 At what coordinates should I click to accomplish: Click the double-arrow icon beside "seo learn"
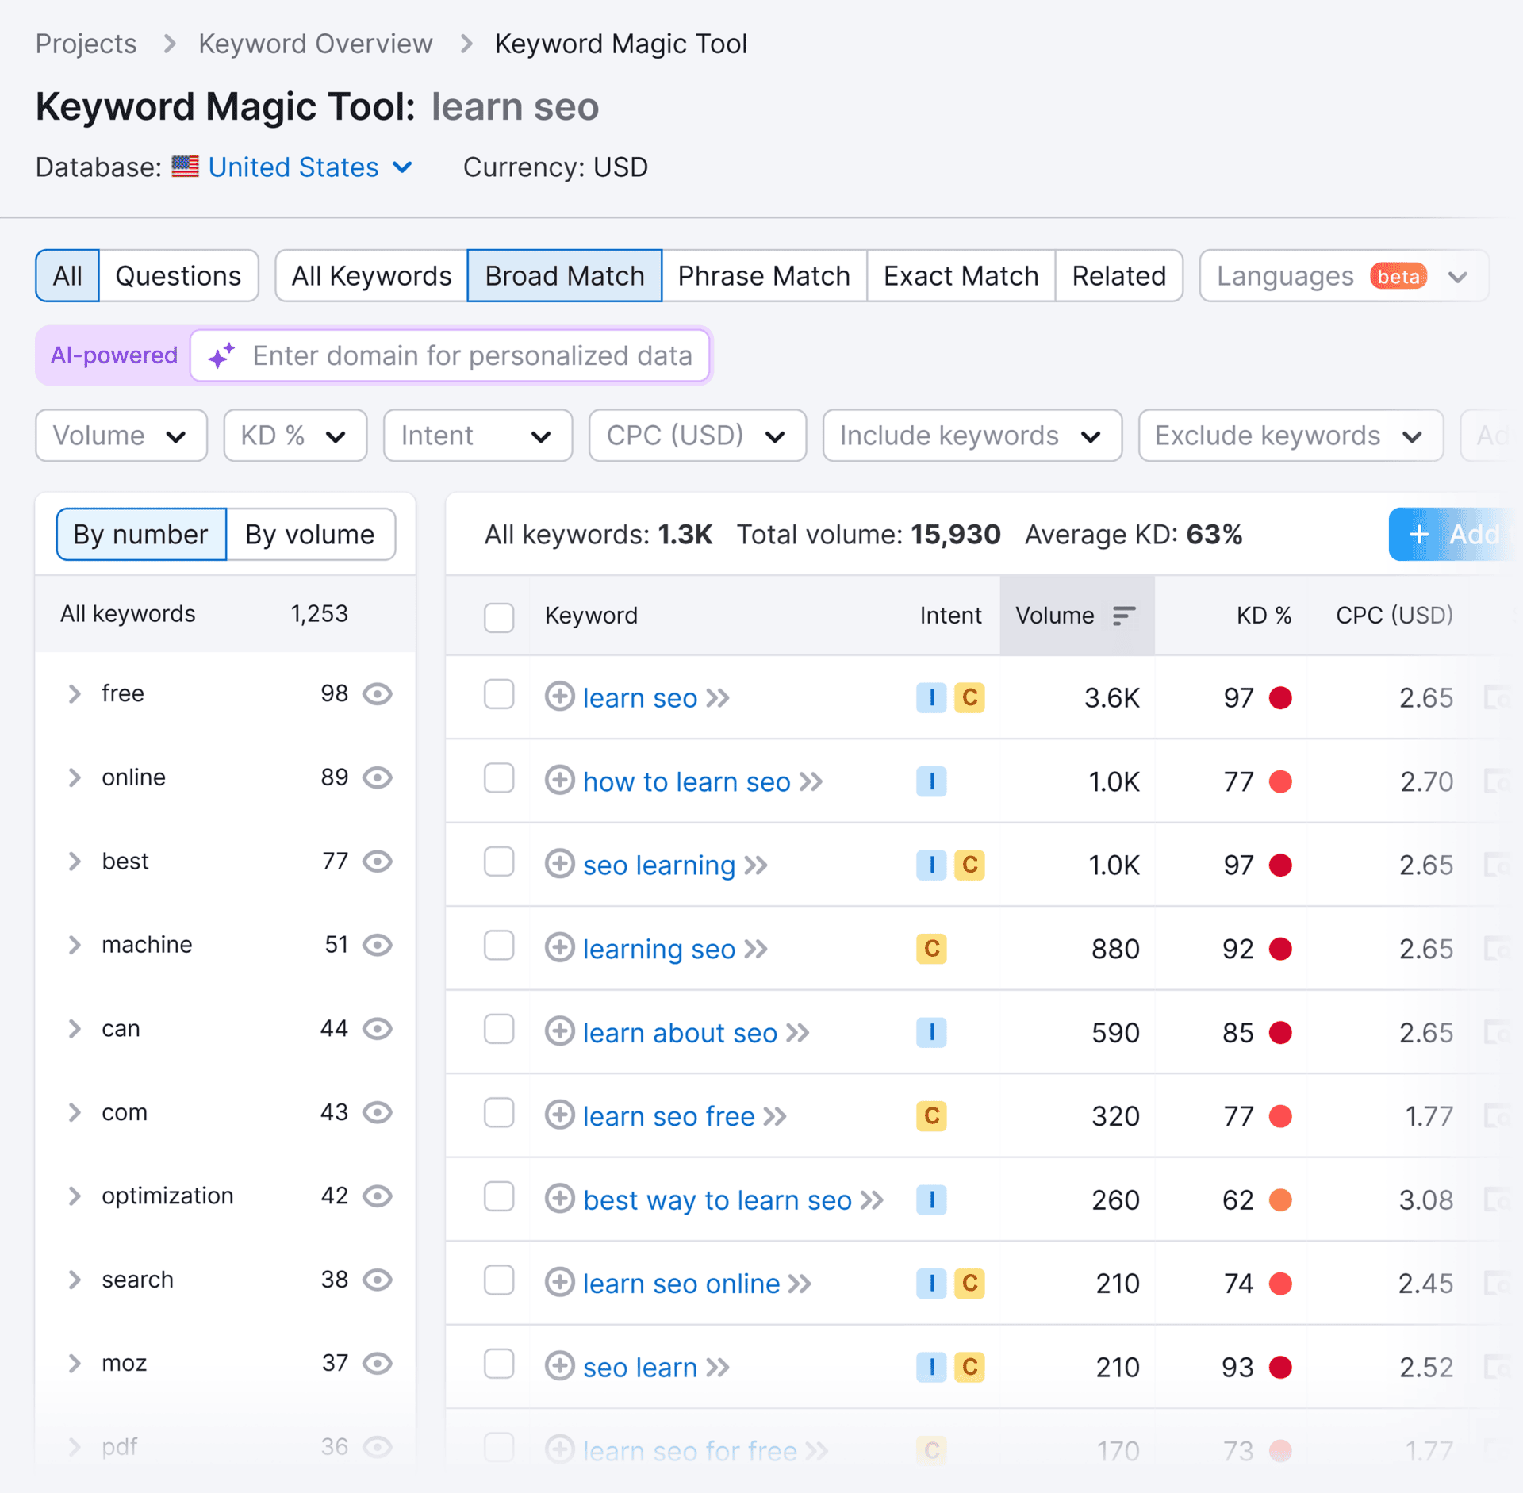coord(718,1367)
